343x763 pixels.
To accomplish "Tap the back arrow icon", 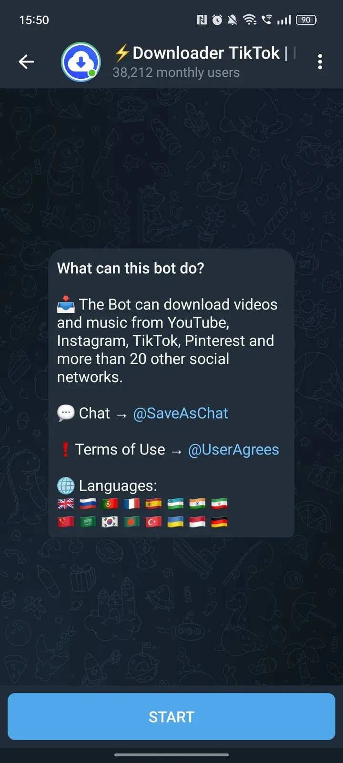I will (26, 62).
